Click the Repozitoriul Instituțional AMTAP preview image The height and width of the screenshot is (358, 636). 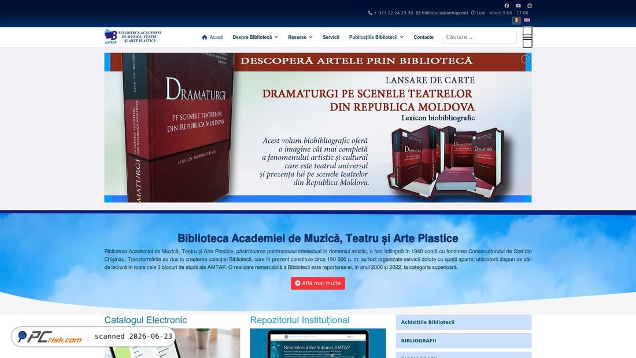pyautogui.click(x=317, y=344)
